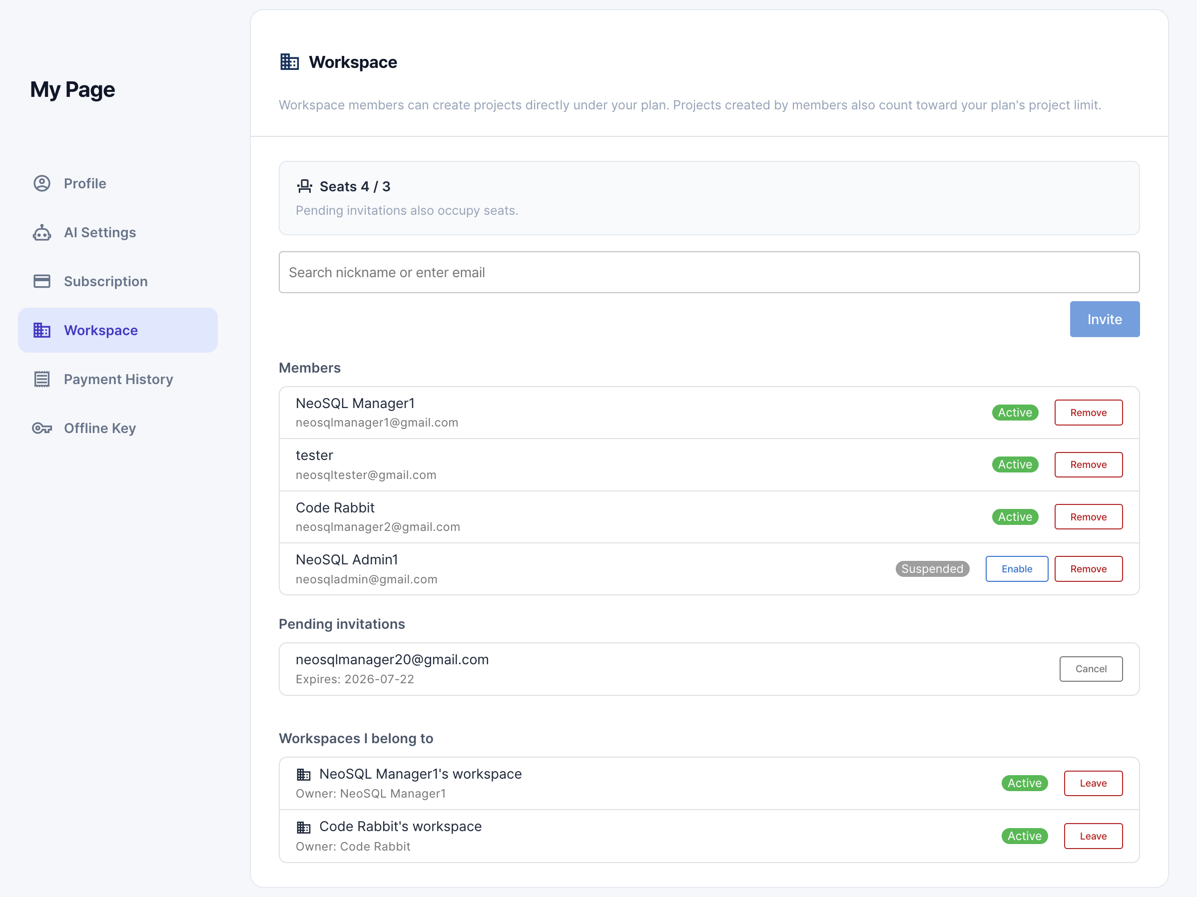
Task: Click NeoSQL Manager1's workspace name
Action: [421, 774]
